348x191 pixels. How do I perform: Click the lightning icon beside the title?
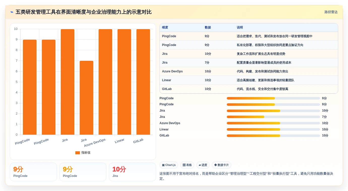(x=12, y=12)
